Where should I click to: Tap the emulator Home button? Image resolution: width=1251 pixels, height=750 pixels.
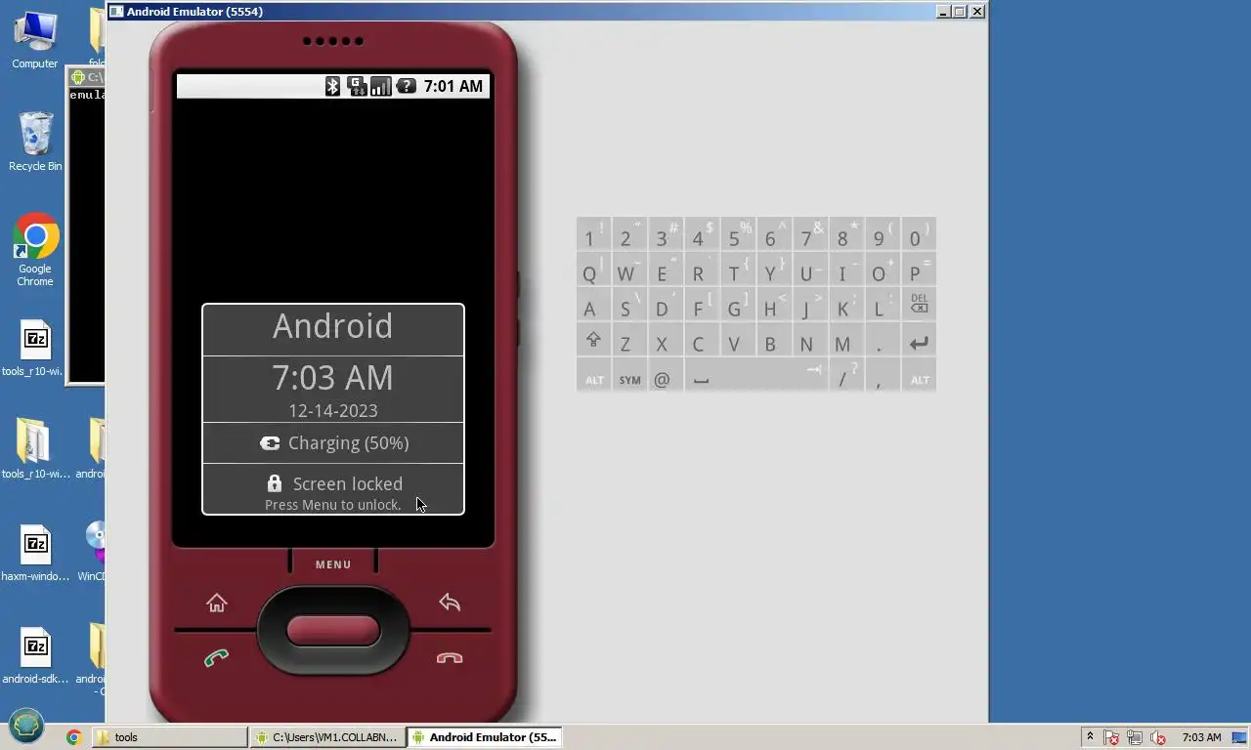point(217,603)
